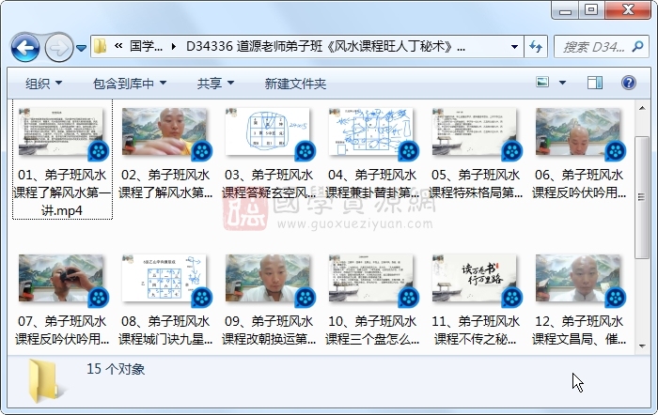This screenshot has width=658, height=415.
Task: Select video thumbnail 11 不传之秘
Action: (475, 280)
